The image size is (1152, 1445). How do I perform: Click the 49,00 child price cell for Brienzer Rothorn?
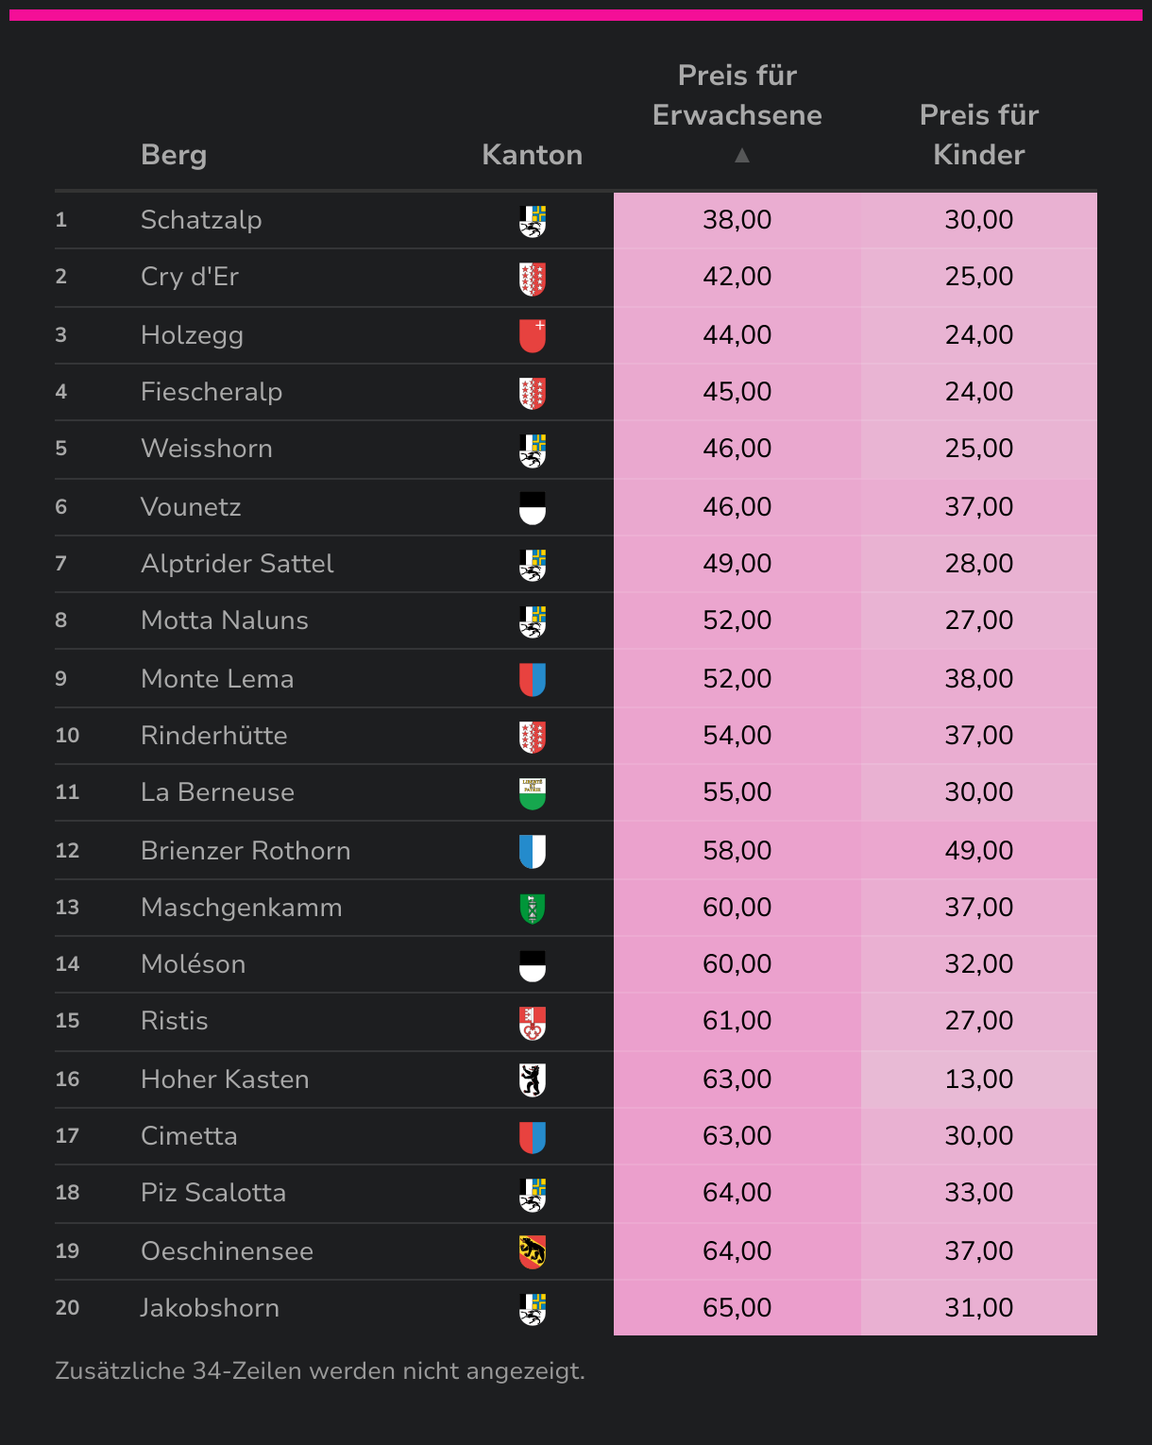pyautogui.click(x=978, y=850)
